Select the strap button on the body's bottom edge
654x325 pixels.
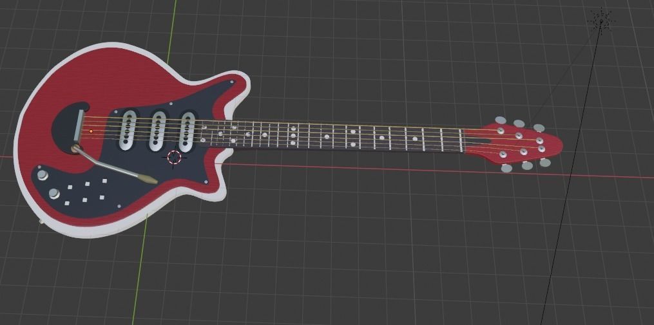tap(41, 221)
